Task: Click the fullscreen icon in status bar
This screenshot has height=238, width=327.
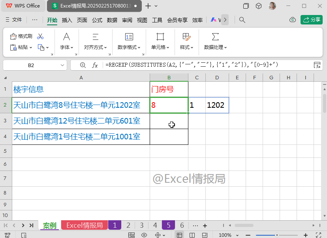Action: 318,235
